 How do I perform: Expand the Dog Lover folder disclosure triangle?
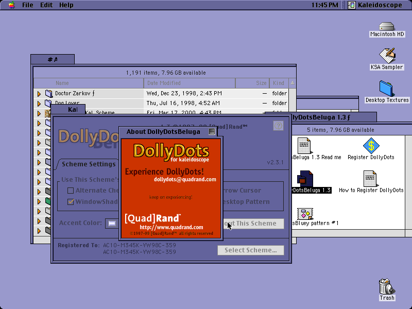click(39, 104)
